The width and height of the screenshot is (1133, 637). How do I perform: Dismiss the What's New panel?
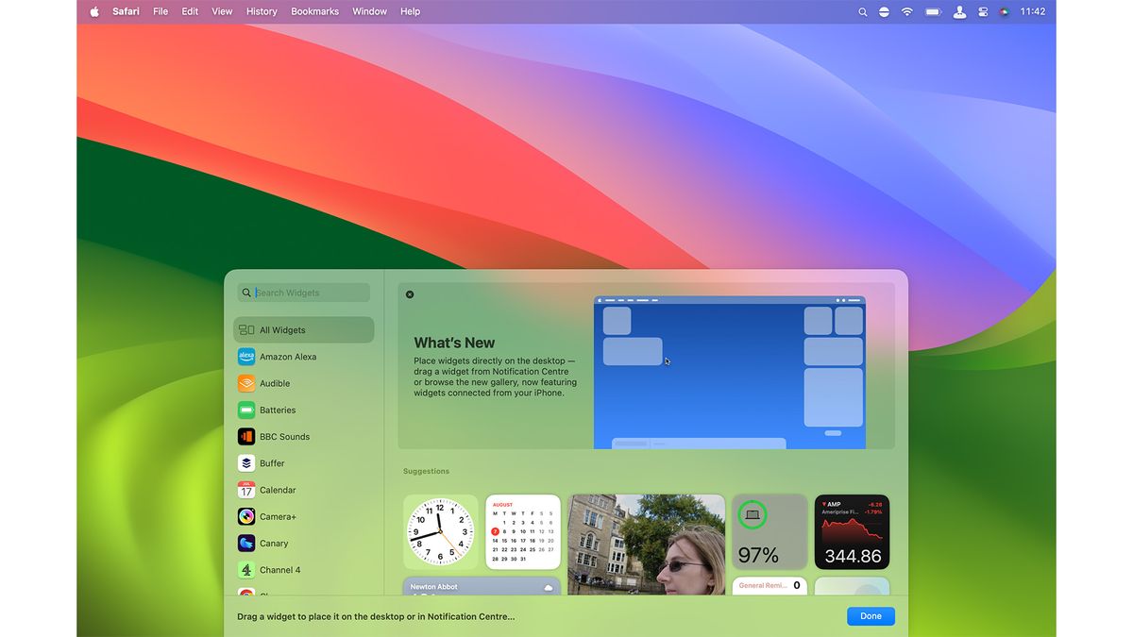409,293
